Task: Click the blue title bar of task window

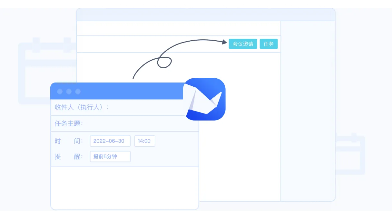Action: (129, 92)
